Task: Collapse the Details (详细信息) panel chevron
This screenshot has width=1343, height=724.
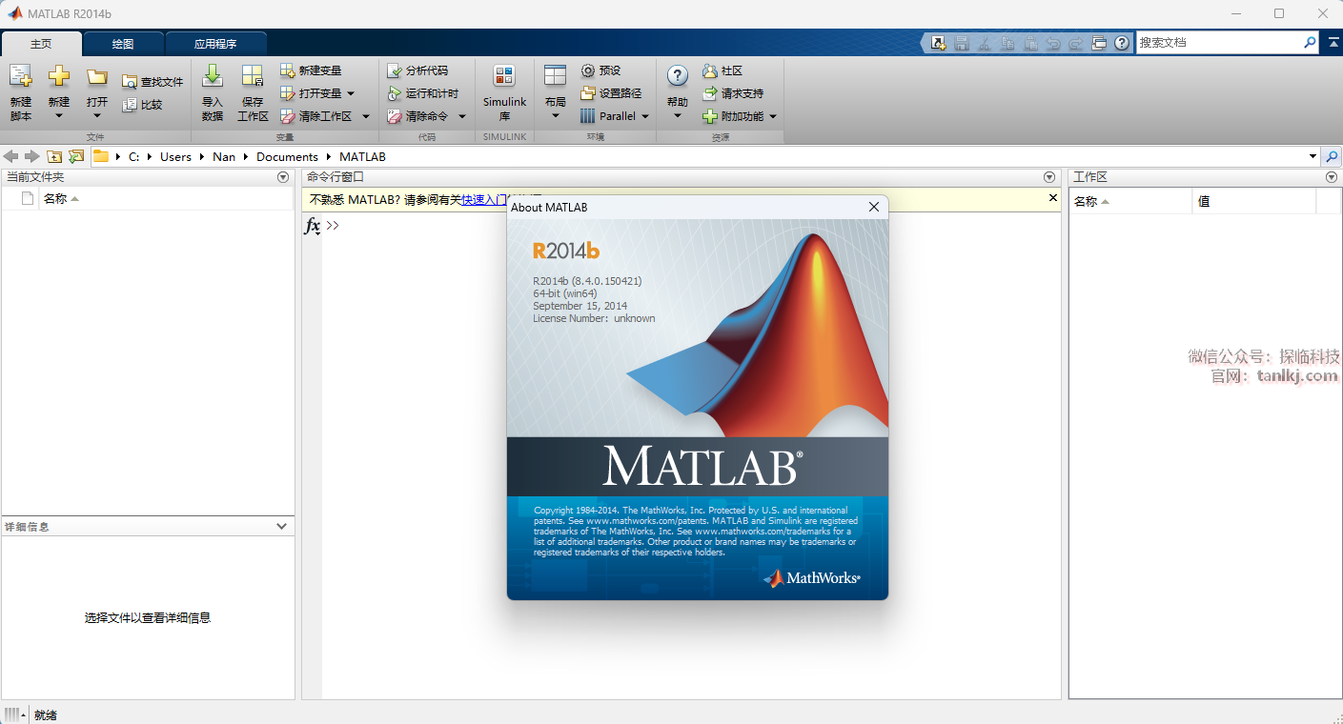Action: [x=281, y=526]
